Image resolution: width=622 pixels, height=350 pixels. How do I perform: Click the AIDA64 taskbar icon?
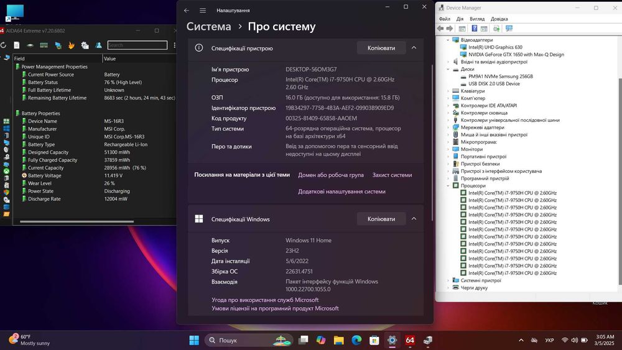click(x=410, y=340)
